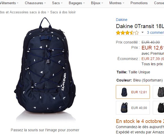
Task: Click the star rating icons
Action: (x=127, y=33)
